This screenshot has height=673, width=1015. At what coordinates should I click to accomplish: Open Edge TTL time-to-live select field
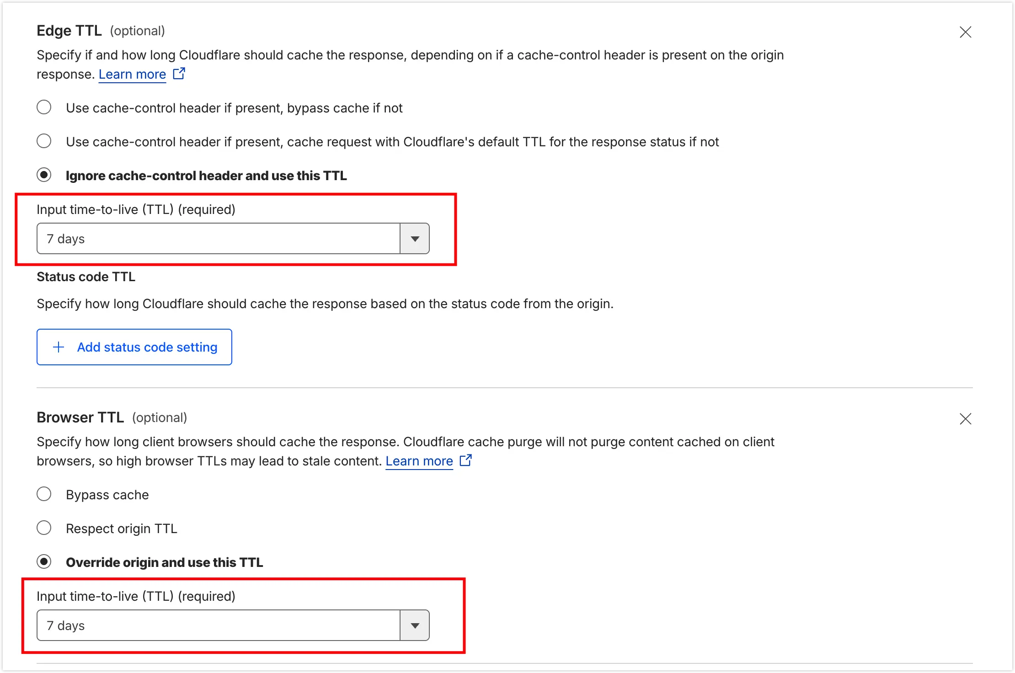click(219, 239)
